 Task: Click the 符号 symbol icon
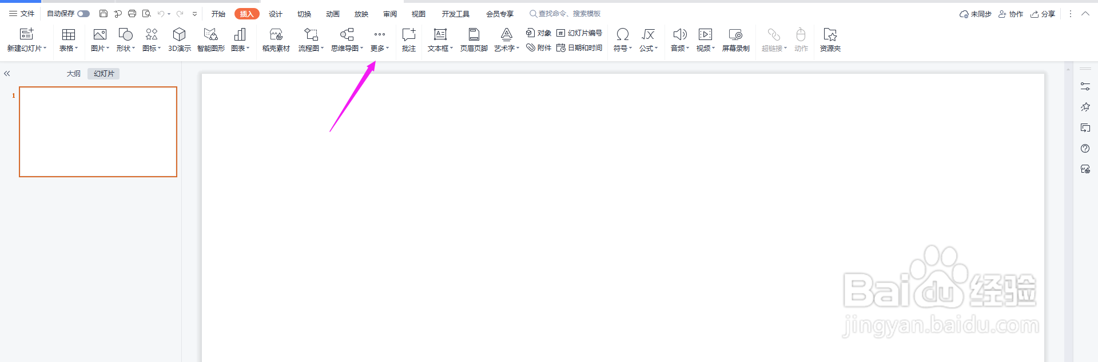(x=623, y=34)
